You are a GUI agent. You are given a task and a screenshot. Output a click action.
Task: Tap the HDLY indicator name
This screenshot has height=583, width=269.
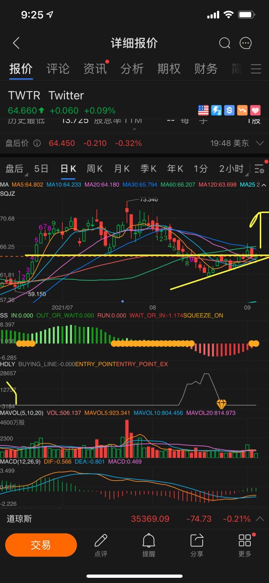tap(8, 364)
